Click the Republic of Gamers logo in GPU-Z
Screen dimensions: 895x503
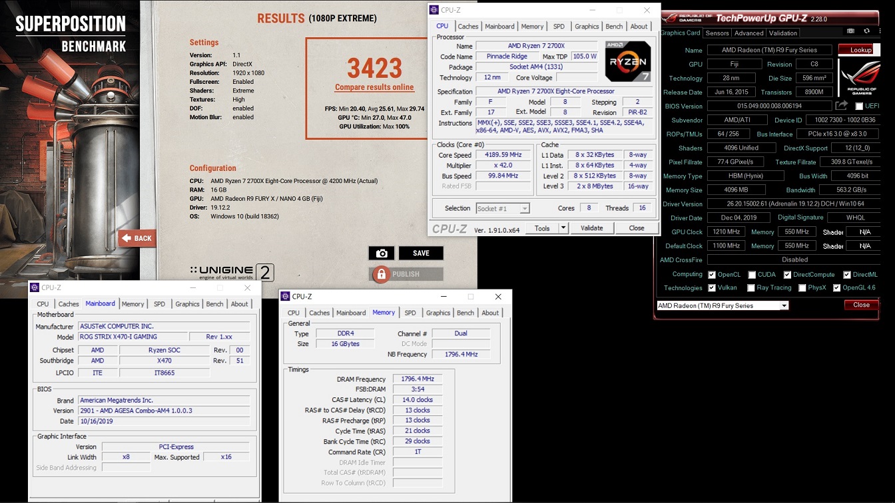[860, 79]
